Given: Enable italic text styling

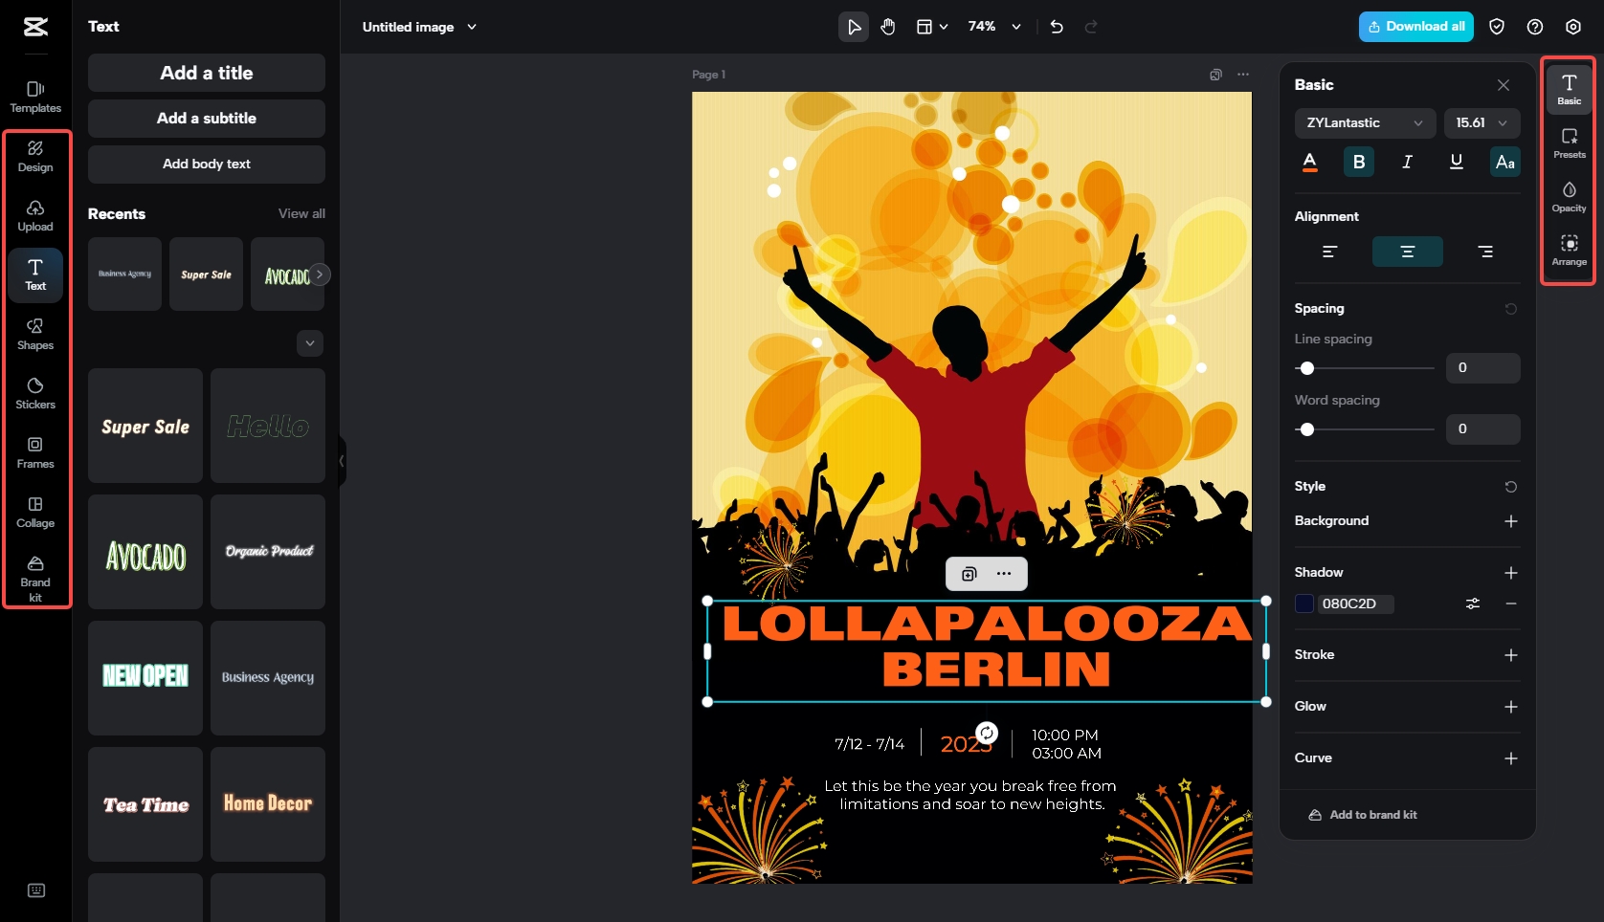Looking at the screenshot, I should (x=1407, y=162).
